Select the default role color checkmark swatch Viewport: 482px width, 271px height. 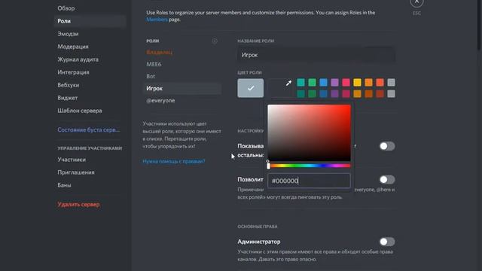(251, 88)
